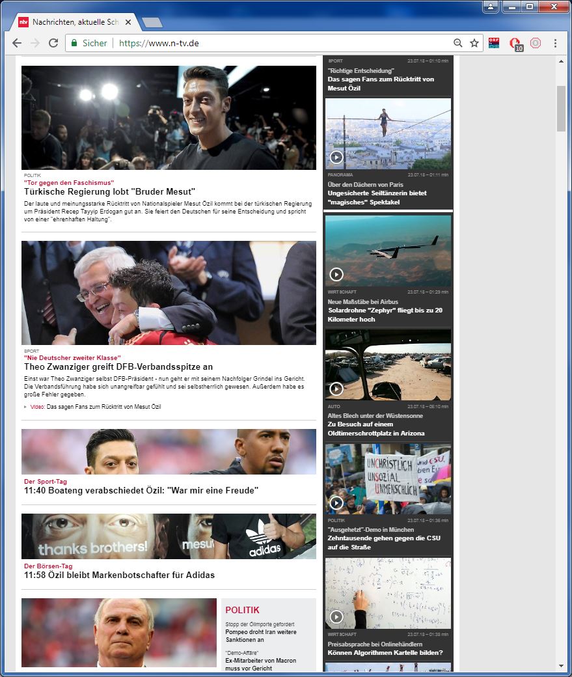Screen dimensions: 572x677
Task: Open the zoom magnifier in address bar
Action: coord(458,43)
